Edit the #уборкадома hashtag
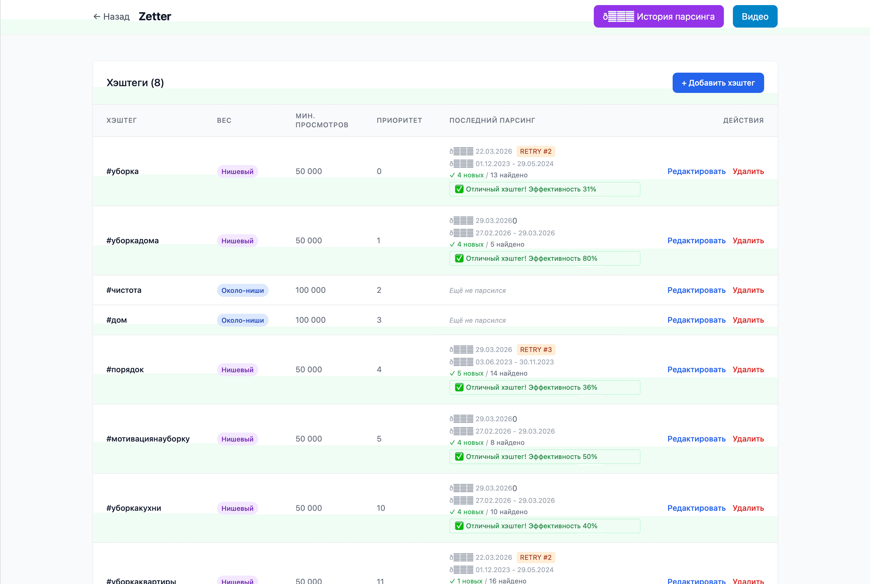Screen dimensions: 870x584 pos(696,240)
